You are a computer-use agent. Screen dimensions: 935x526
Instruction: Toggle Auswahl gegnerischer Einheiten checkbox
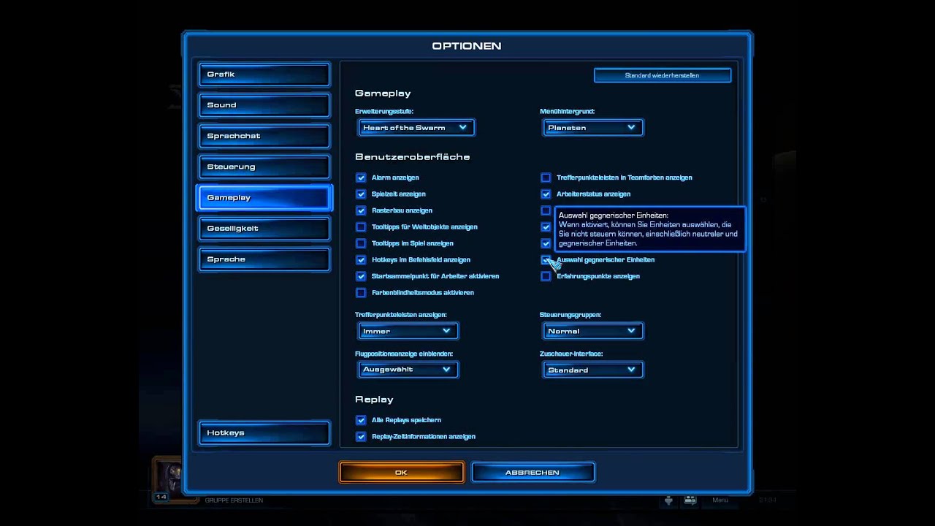(x=546, y=260)
